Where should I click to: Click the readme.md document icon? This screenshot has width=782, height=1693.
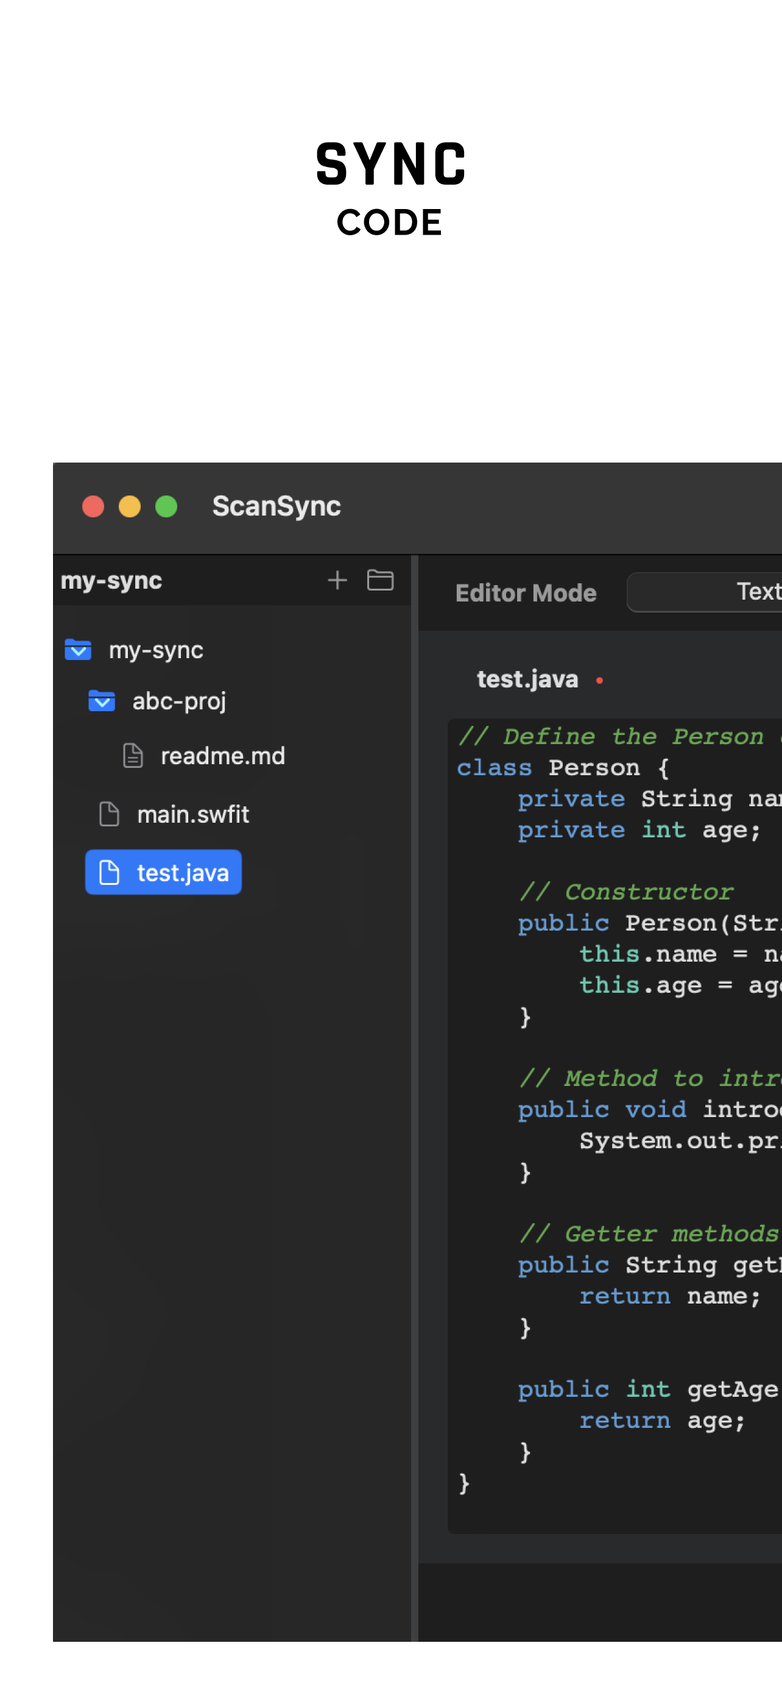(x=133, y=756)
